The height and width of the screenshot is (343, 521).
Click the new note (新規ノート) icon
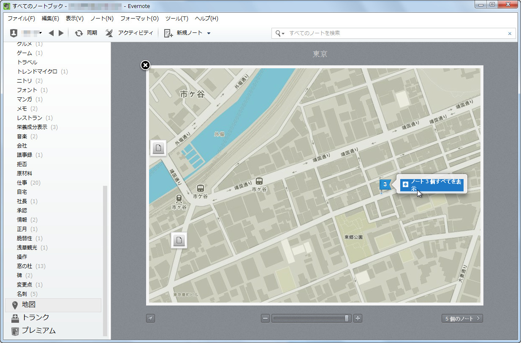(x=168, y=33)
